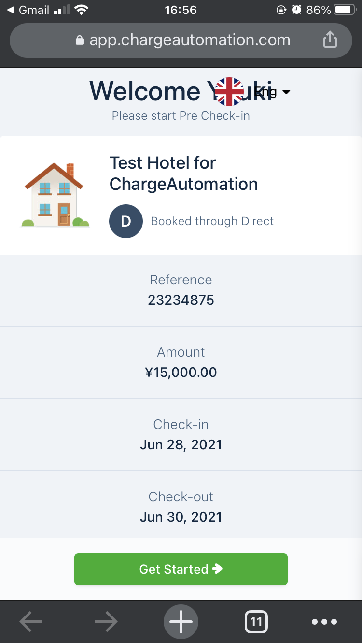
Task: Open the tab switcher showing 11 tabs
Action: (256, 622)
